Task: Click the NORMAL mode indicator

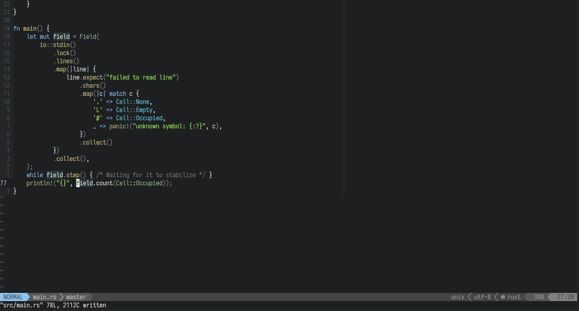Action: [x=13, y=297]
